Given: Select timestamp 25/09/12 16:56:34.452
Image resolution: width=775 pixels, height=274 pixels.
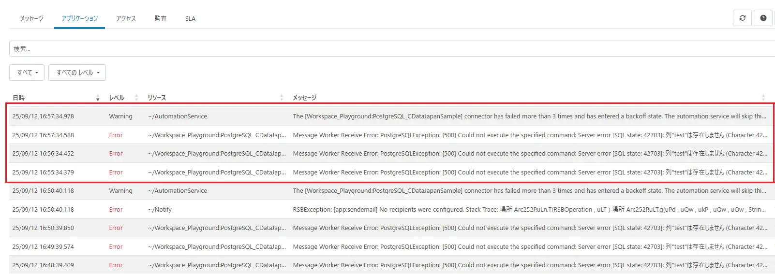Looking at the screenshot, I should 43,154.
